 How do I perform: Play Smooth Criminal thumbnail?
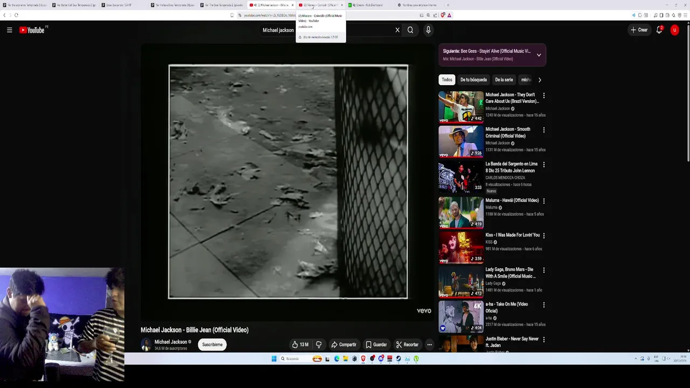click(461, 141)
